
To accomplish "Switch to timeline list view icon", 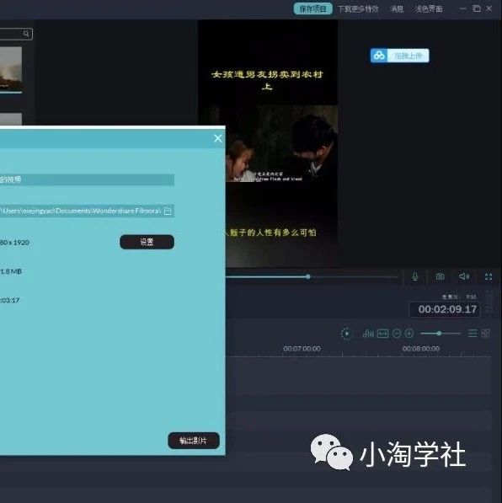I will tap(473, 334).
